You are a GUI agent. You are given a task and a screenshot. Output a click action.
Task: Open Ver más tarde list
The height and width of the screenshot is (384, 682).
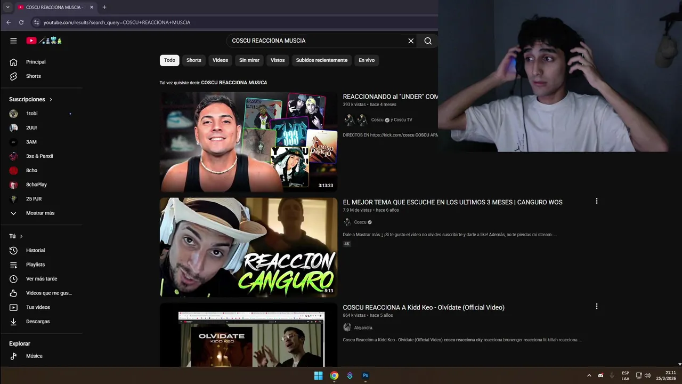(42, 279)
